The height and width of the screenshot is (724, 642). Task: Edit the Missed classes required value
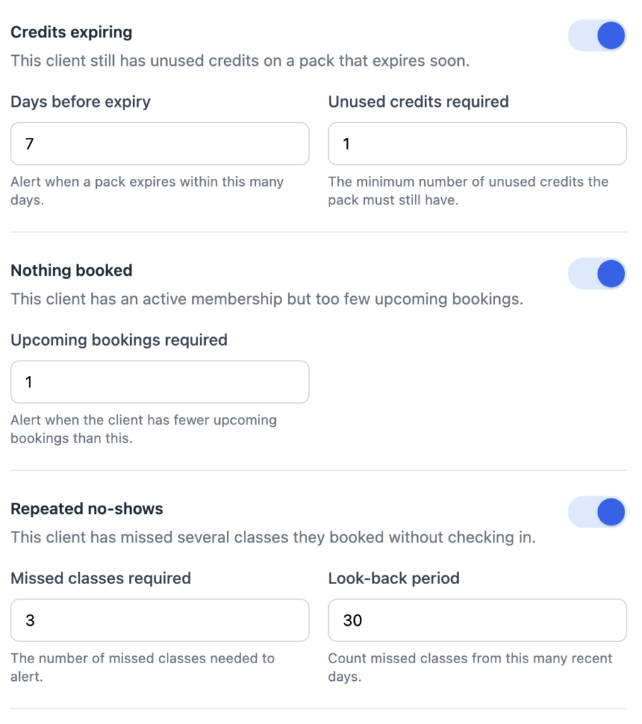pyautogui.click(x=160, y=620)
